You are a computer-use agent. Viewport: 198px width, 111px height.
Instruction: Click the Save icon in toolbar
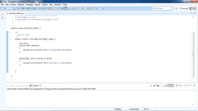coord(8,8)
